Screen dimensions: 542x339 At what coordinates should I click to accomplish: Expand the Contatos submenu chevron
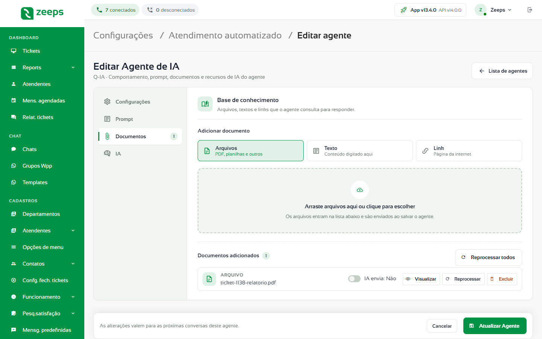[73, 264]
